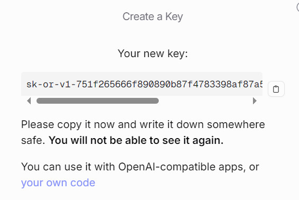
Task: Click the empty scrollbar track right of the thumb
Action: pyautogui.click(x=205, y=101)
